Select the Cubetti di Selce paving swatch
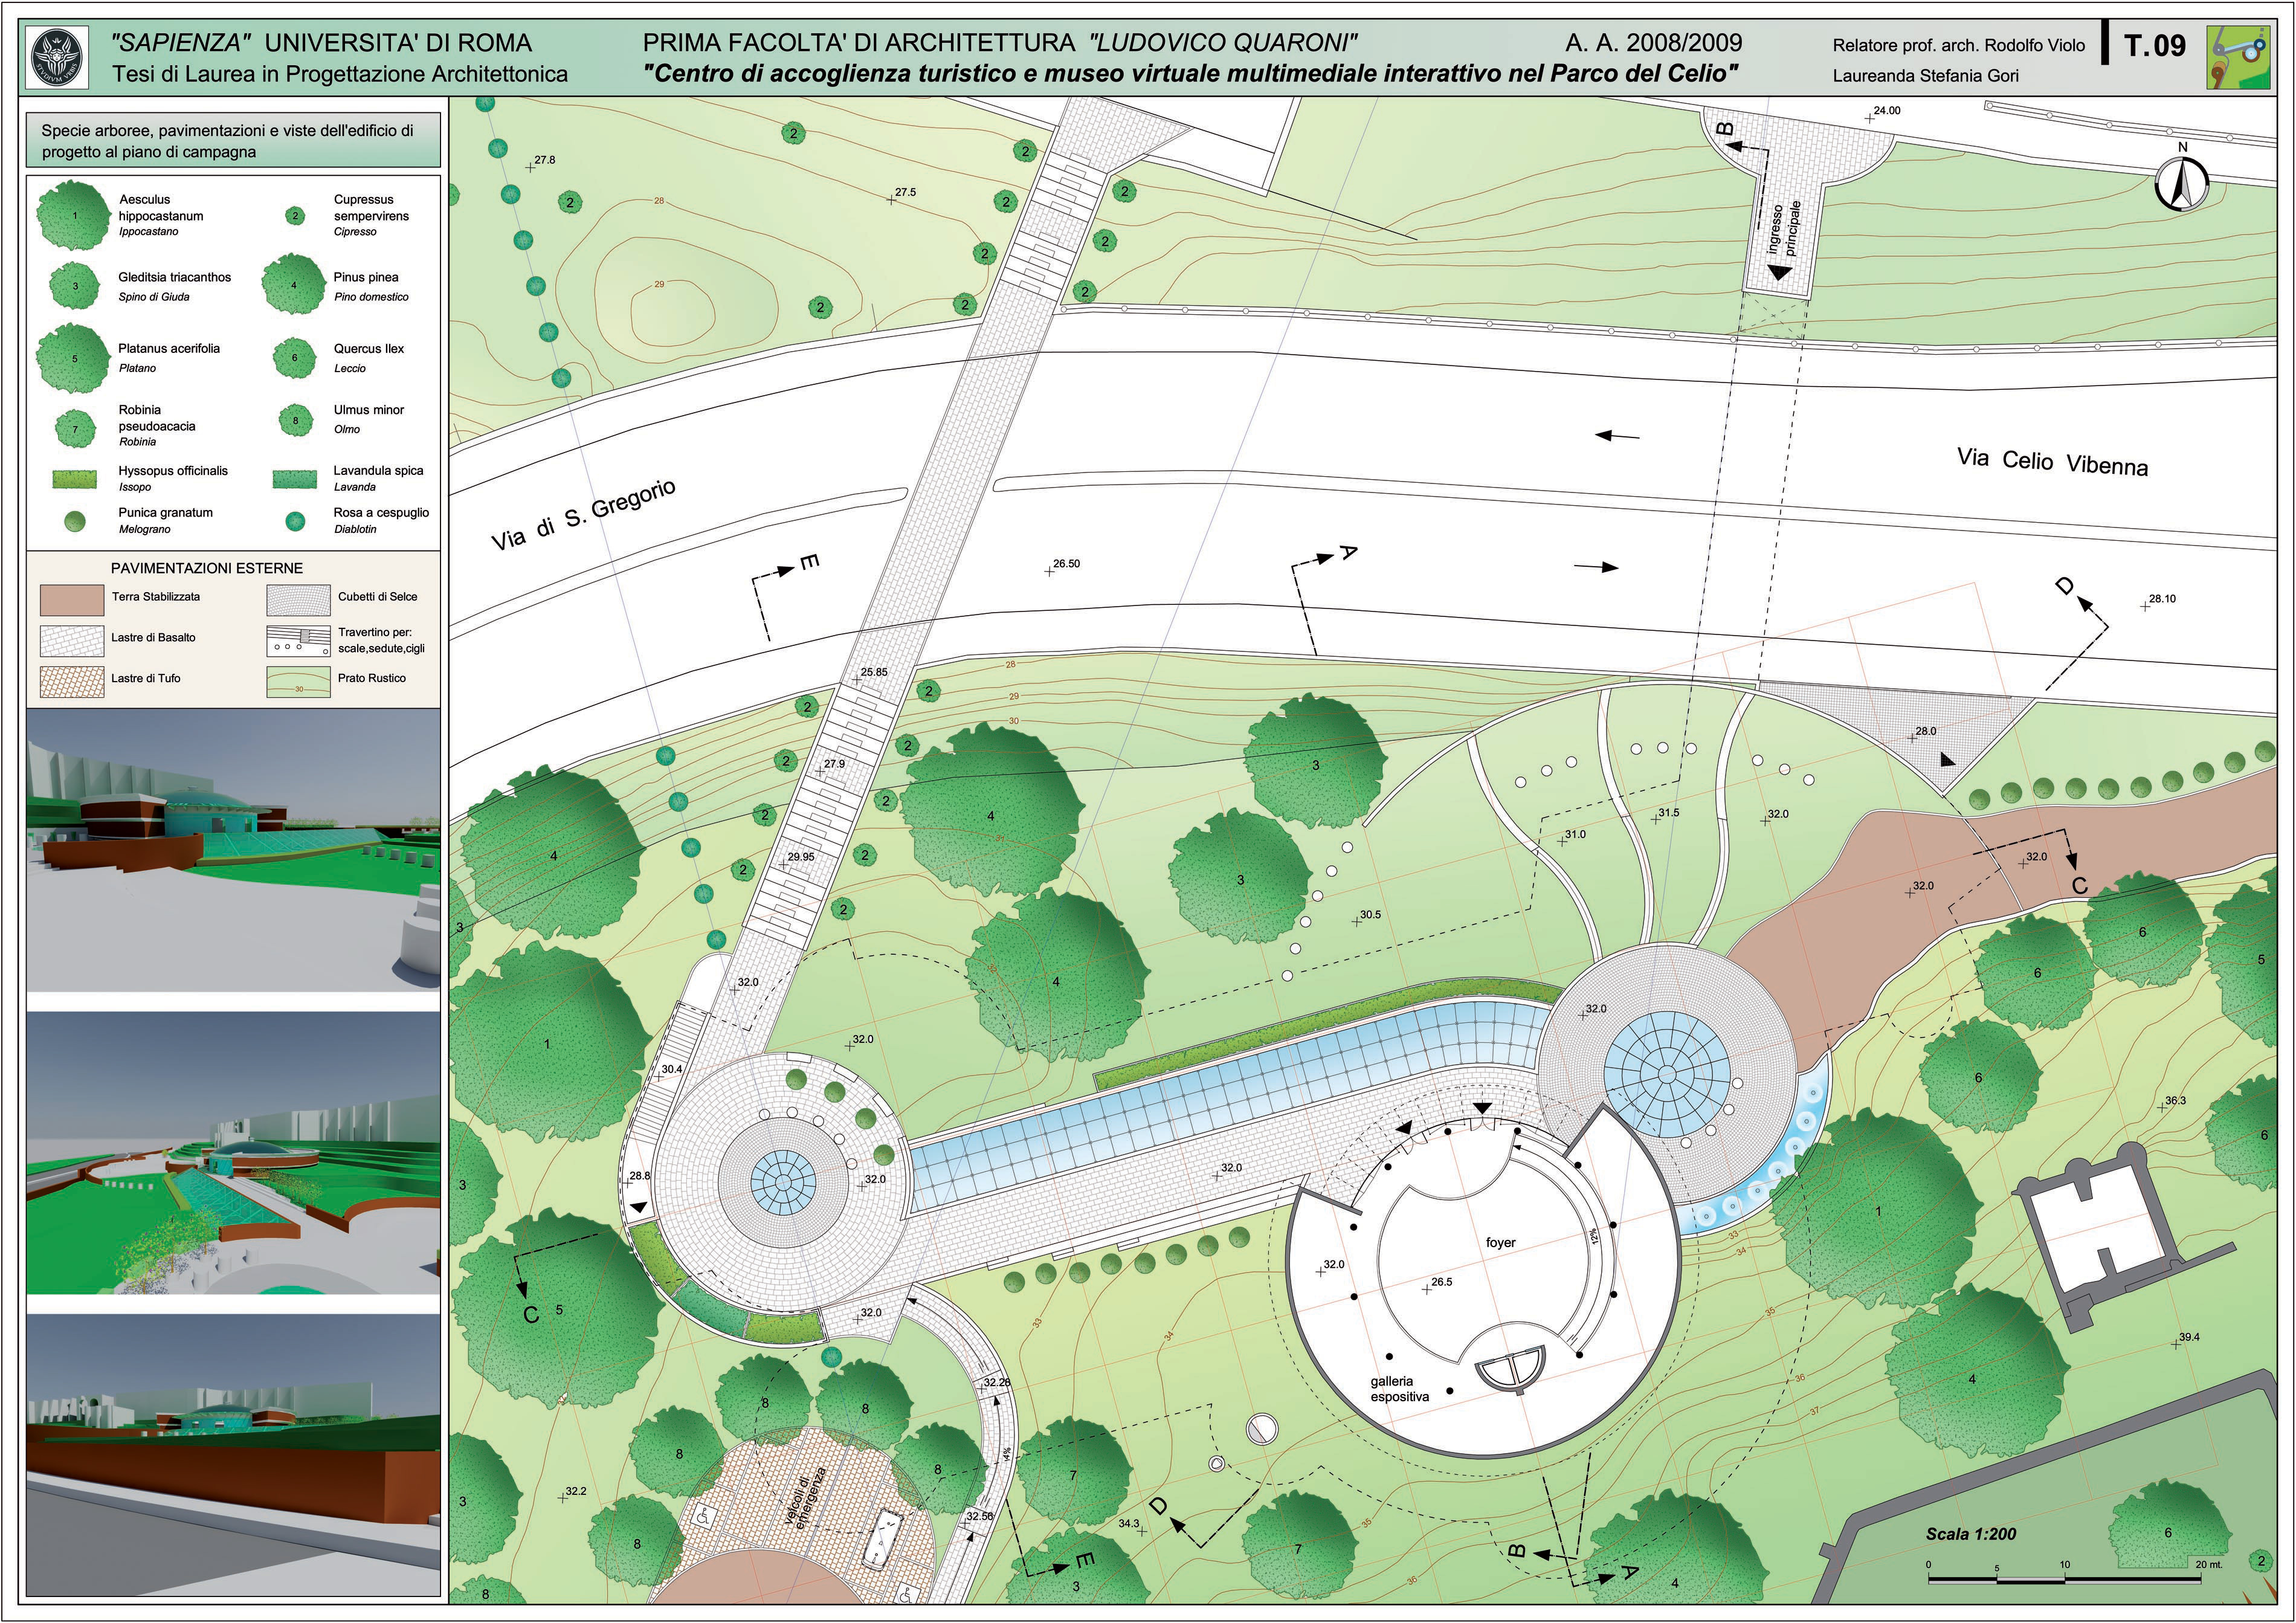The image size is (2296, 1623). click(x=298, y=600)
